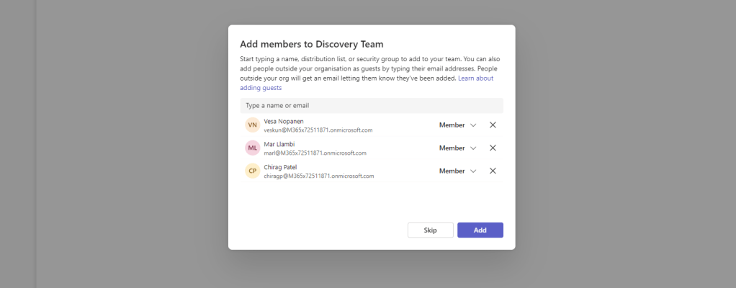Image resolution: width=736 pixels, height=288 pixels.
Task: Select the Mar Llambi name text
Action: pyautogui.click(x=281, y=144)
